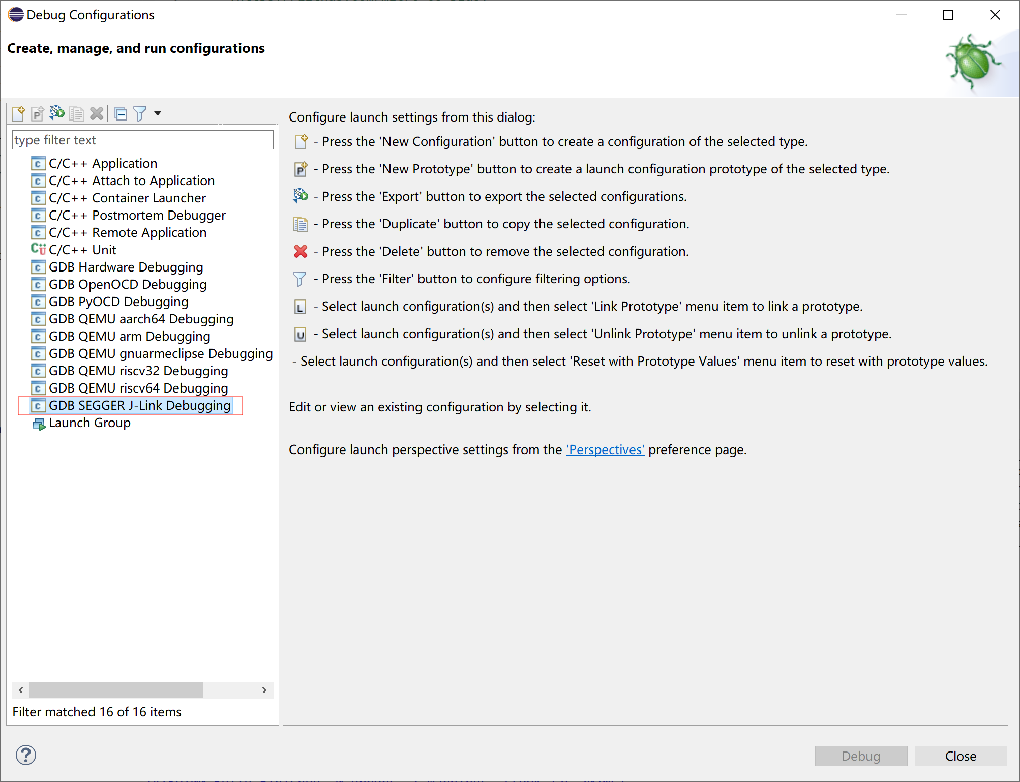Select the Launch Group item

click(89, 423)
